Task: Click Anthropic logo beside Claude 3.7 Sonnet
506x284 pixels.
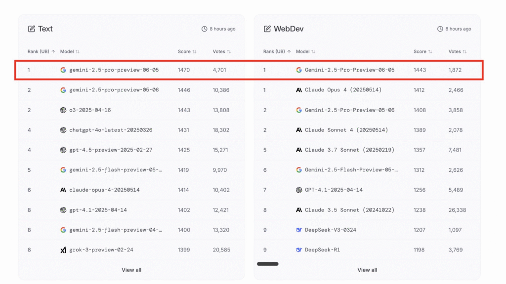Action: (x=299, y=150)
